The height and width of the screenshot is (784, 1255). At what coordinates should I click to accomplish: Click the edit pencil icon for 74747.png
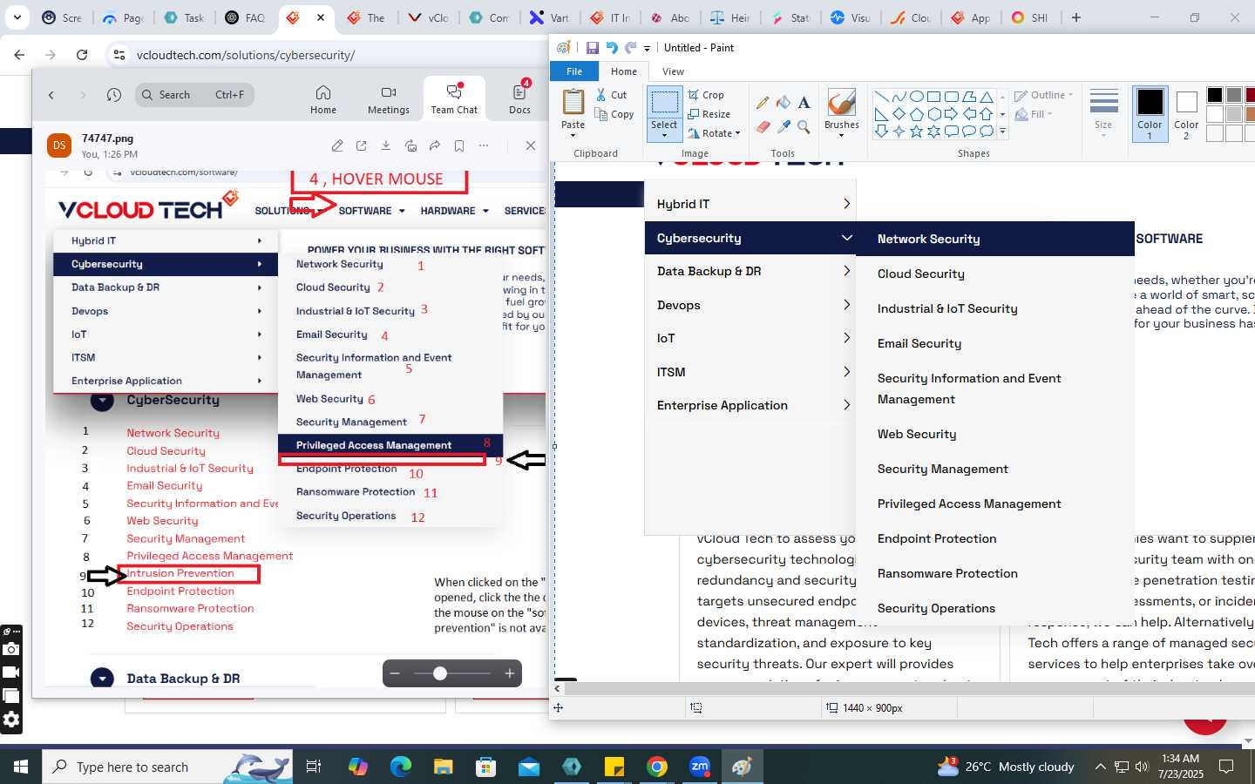[337, 145]
